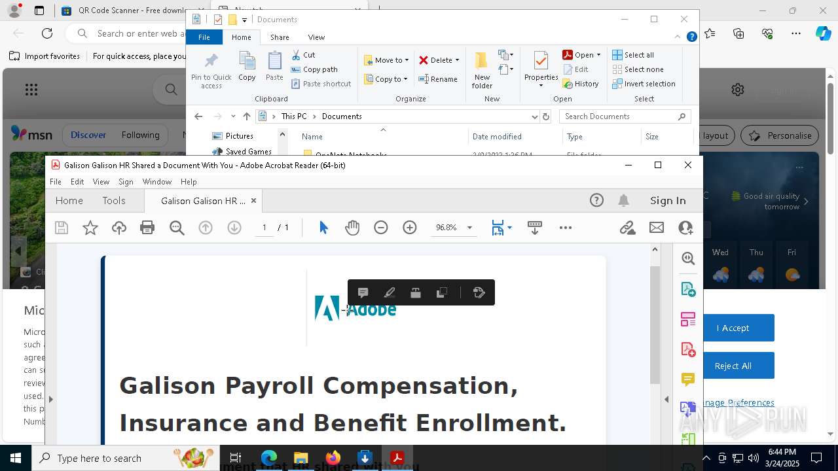
Task: Click the page number field in Acrobat
Action: 264,228
